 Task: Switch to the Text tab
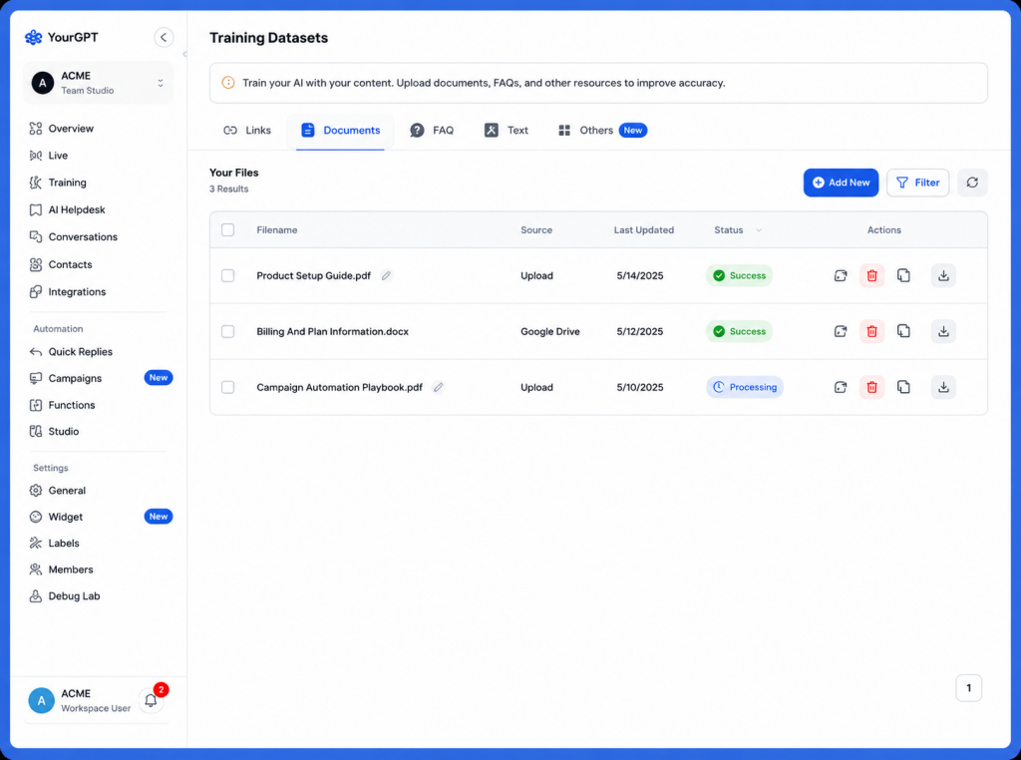(x=506, y=131)
